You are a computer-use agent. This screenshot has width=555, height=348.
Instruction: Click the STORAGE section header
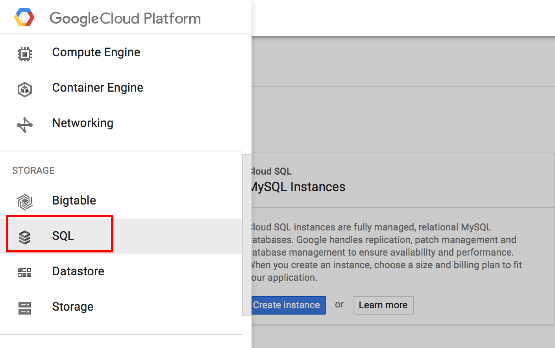point(33,171)
